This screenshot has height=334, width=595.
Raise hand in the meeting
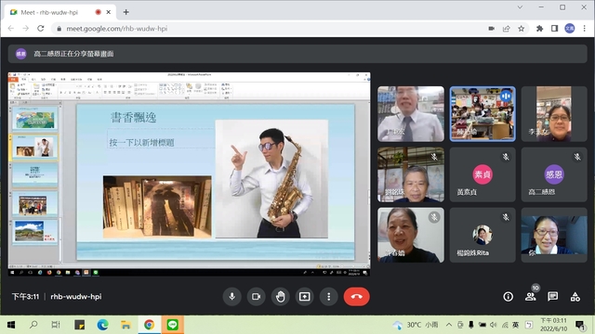[x=281, y=297]
